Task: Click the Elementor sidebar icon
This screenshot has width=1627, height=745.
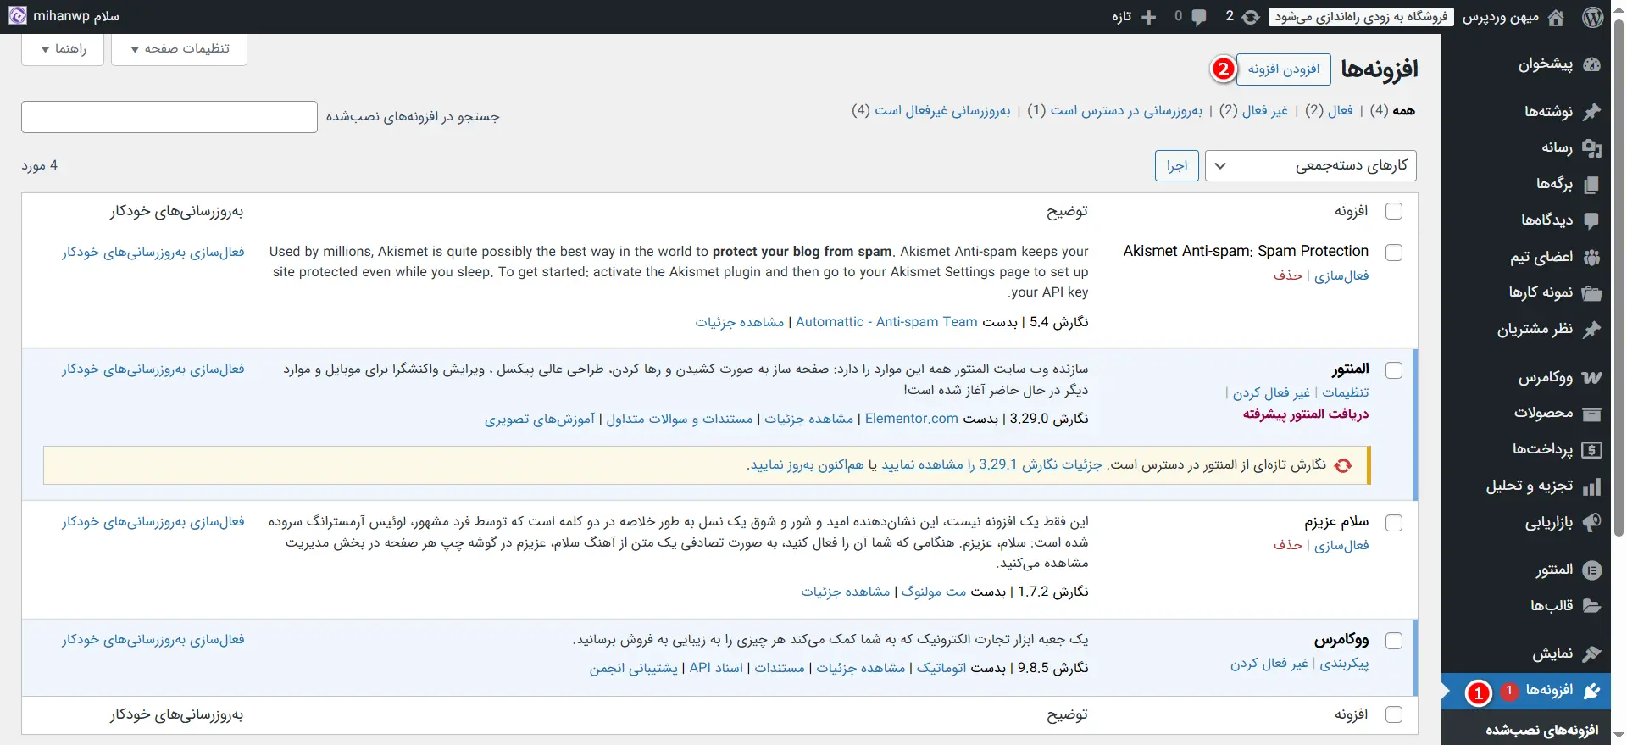Action: pos(1591,570)
